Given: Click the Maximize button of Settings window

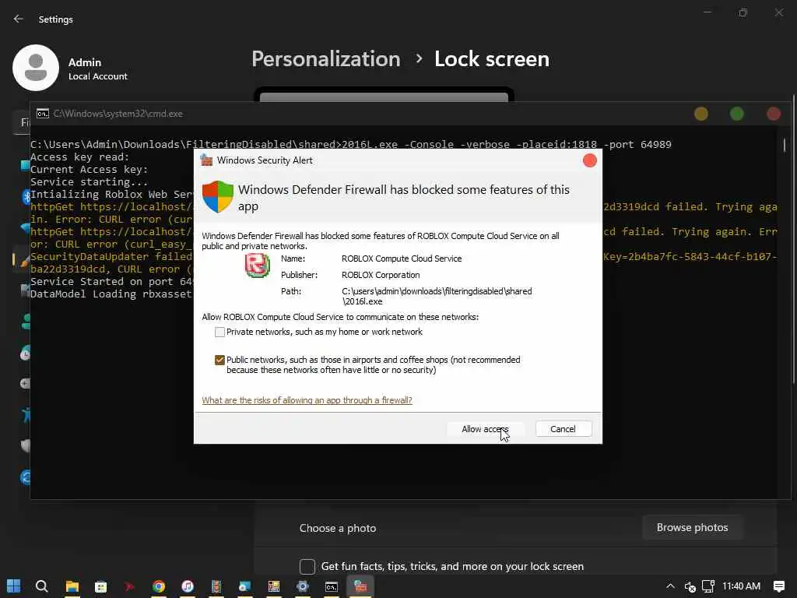Looking at the screenshot, I should coord(743,12).
